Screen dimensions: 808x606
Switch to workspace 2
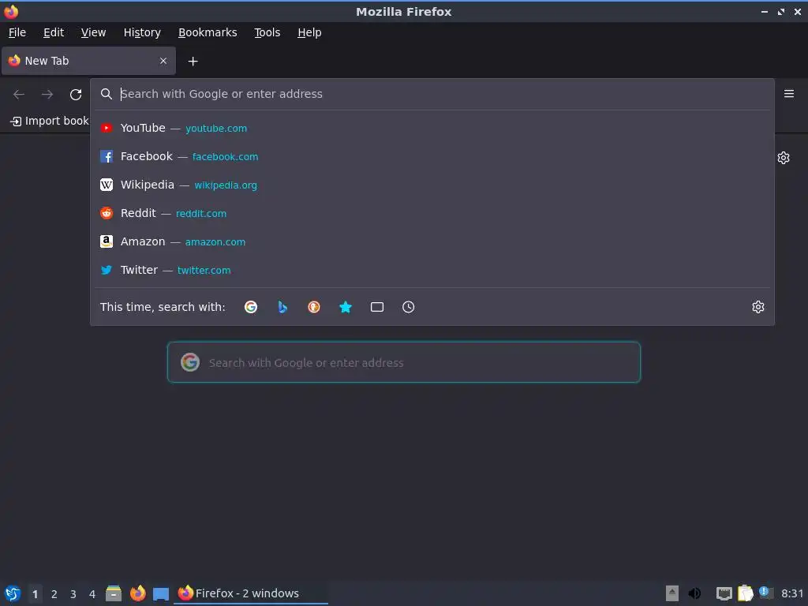pos(54,594)
